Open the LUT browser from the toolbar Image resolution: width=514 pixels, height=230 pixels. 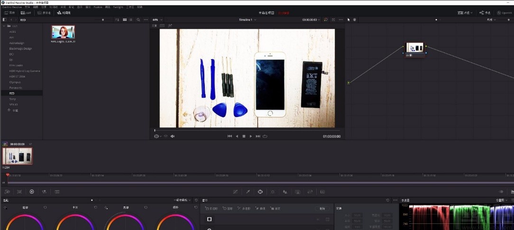coord(26,13)
